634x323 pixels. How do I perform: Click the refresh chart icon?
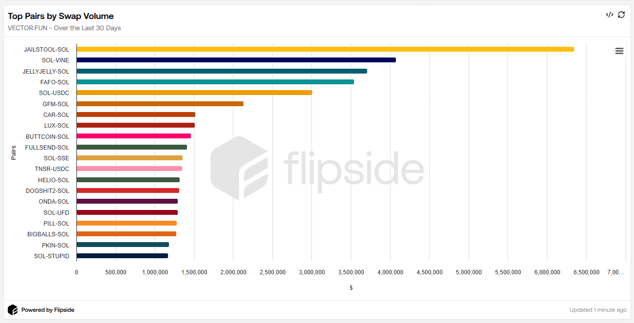[621, 15]
